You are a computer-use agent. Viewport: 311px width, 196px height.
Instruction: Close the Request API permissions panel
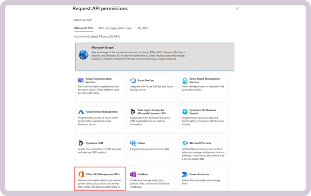[237, 9]
